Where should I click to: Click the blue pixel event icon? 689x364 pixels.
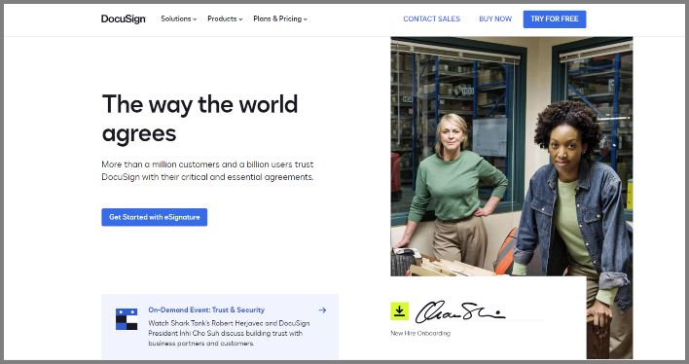point(127,319)
